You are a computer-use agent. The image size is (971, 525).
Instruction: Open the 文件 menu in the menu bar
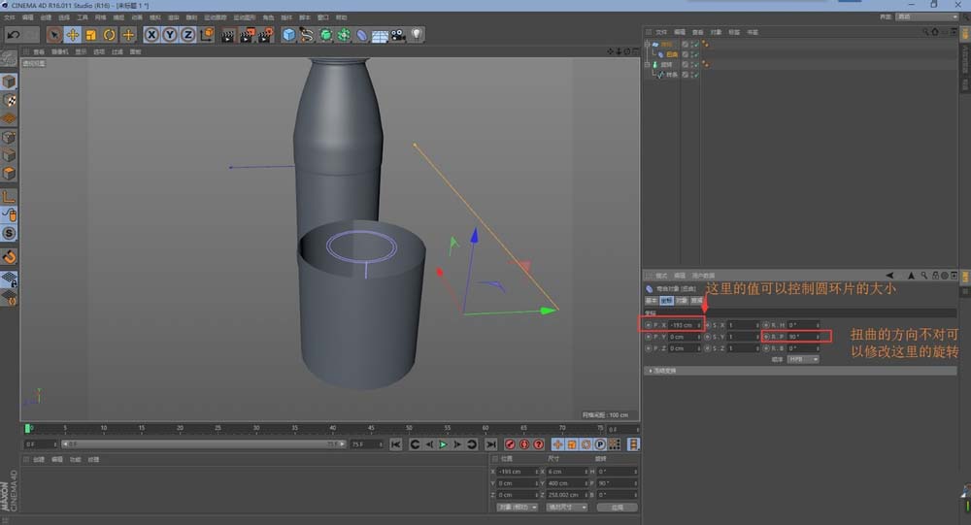pyautogui.click(x=10, y=17)
